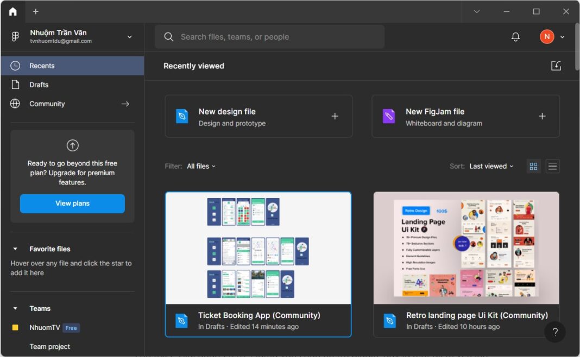The width and height of the screenshot is (580, 357).
Task: Click the View plans button
Action: (x=72, y=203)
